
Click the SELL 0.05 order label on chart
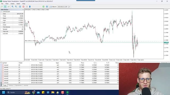[x=30, y=41]
